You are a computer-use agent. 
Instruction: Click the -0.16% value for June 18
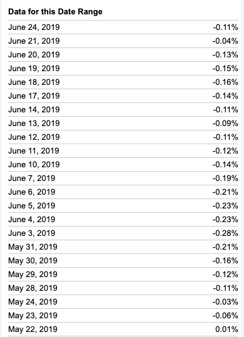pos(225,82)
